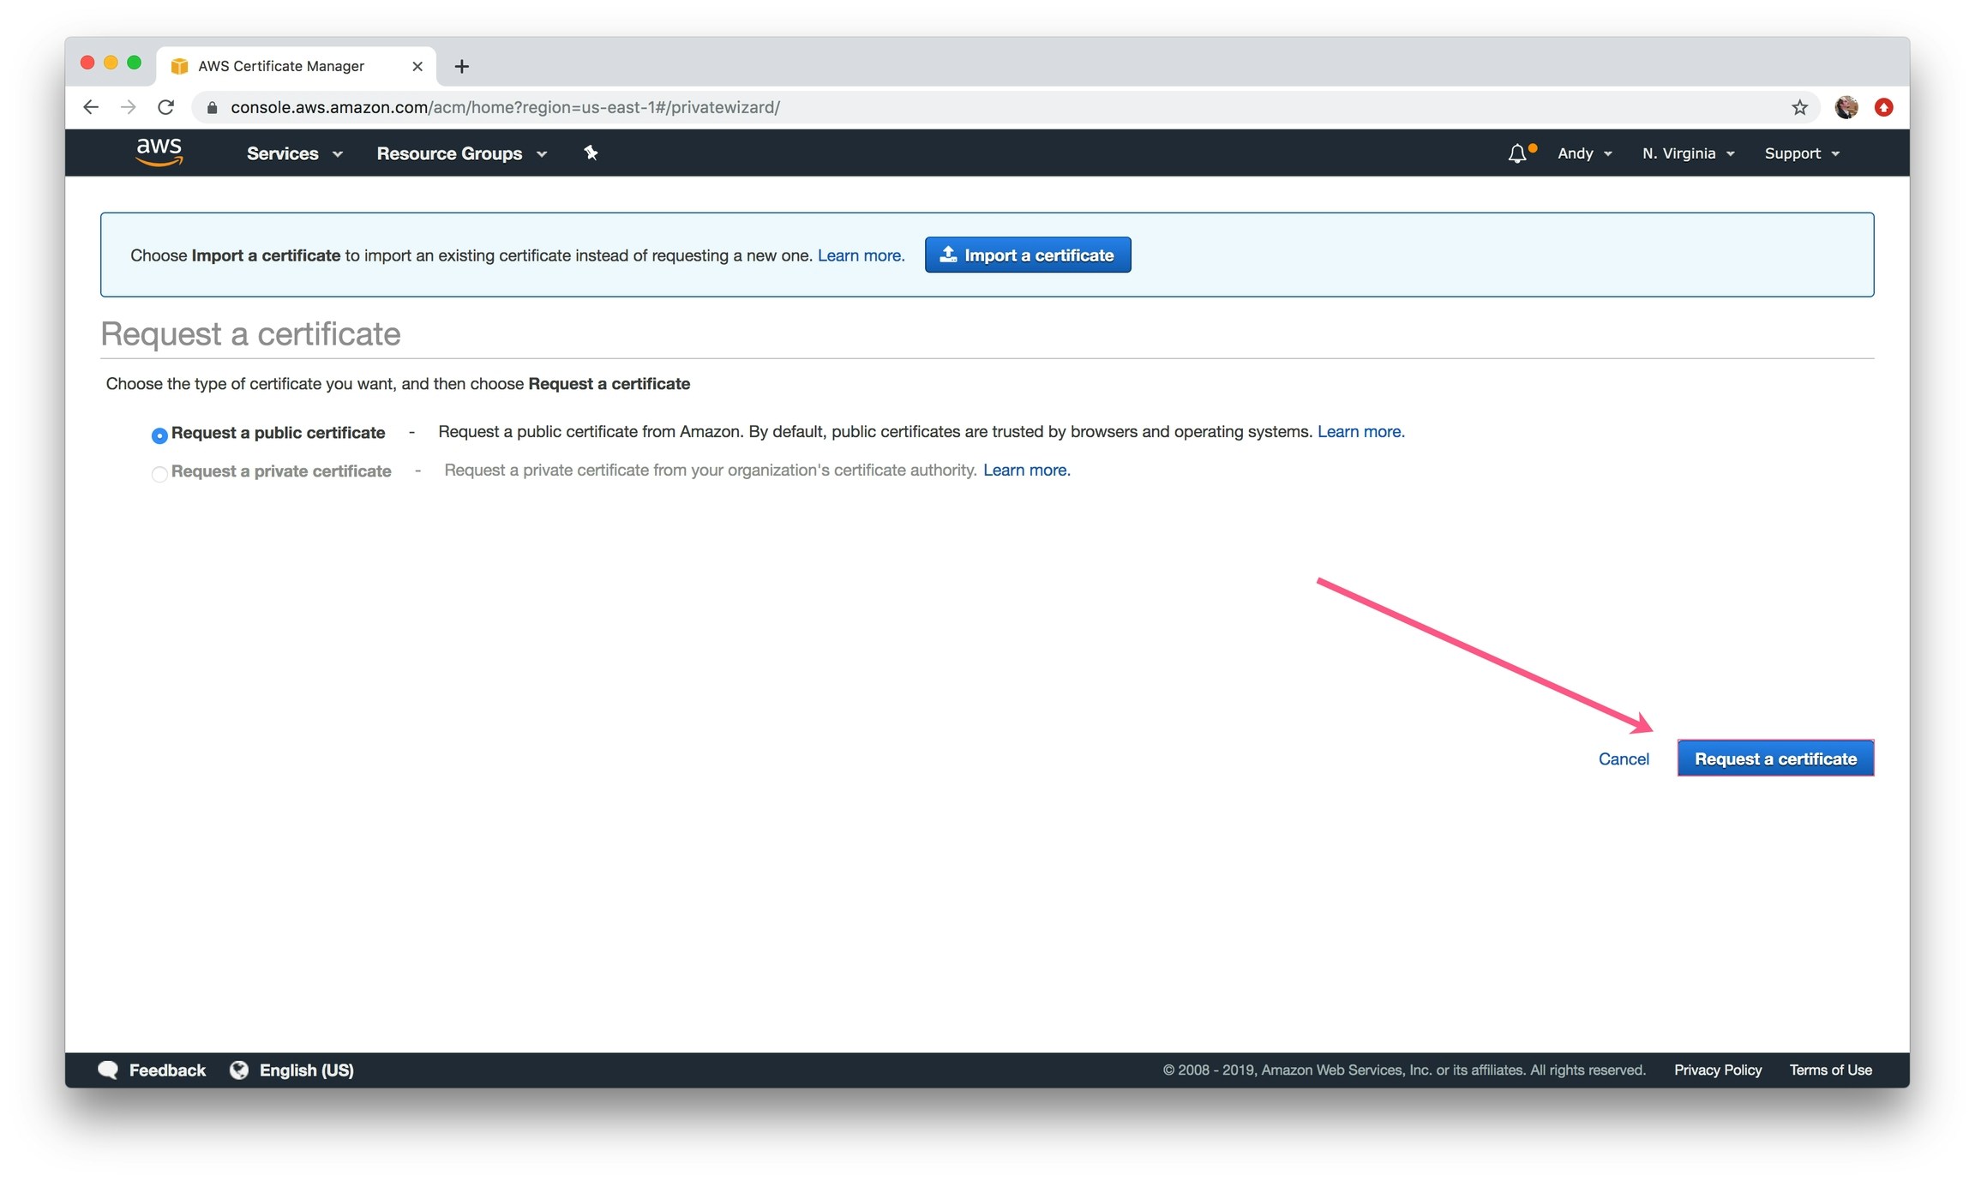Click the browser address bar URL

tap(505, 107)
